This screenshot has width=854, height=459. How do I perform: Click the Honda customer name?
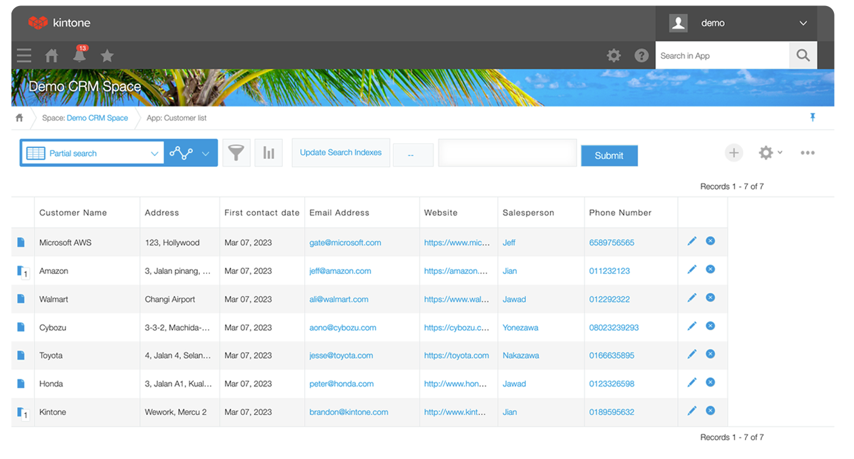51,383
